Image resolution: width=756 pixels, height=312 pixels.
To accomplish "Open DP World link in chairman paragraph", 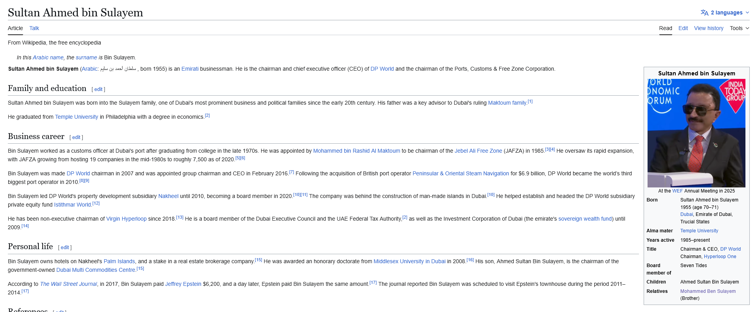I will coord(78,173).
